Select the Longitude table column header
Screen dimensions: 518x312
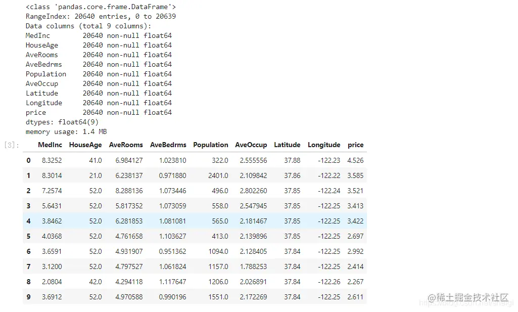pyautogui.click(x=324, y=145)
